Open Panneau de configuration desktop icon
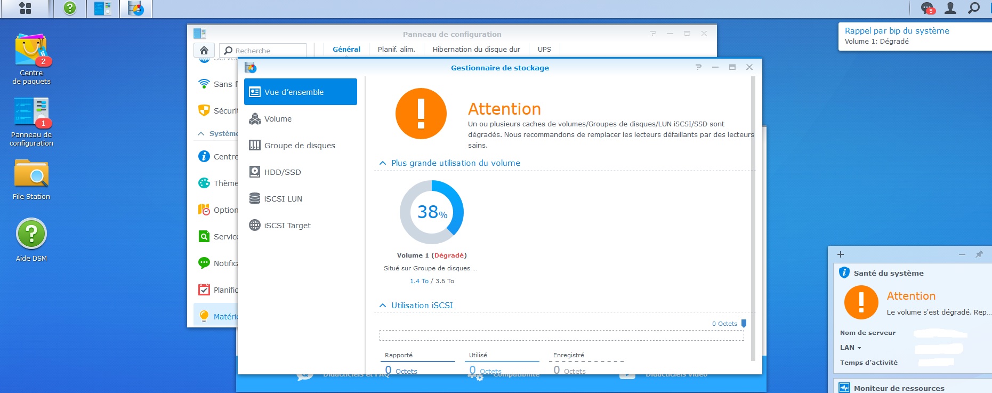 (x=31, y=122)
